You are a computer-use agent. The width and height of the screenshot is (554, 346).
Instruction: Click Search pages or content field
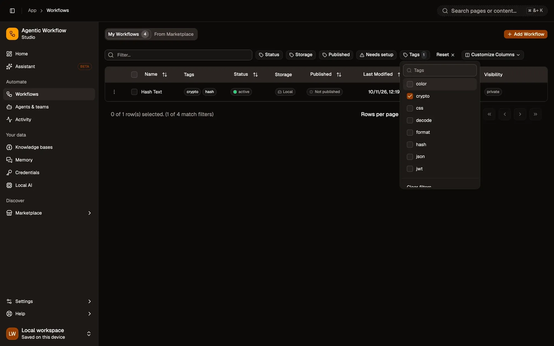click(x=492, y=11)
